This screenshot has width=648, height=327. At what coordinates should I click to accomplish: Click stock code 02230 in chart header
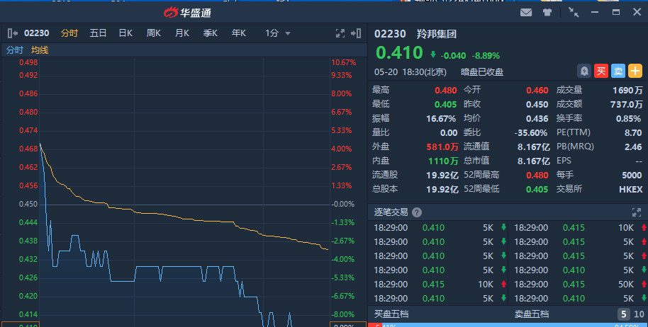pos(36,33)
